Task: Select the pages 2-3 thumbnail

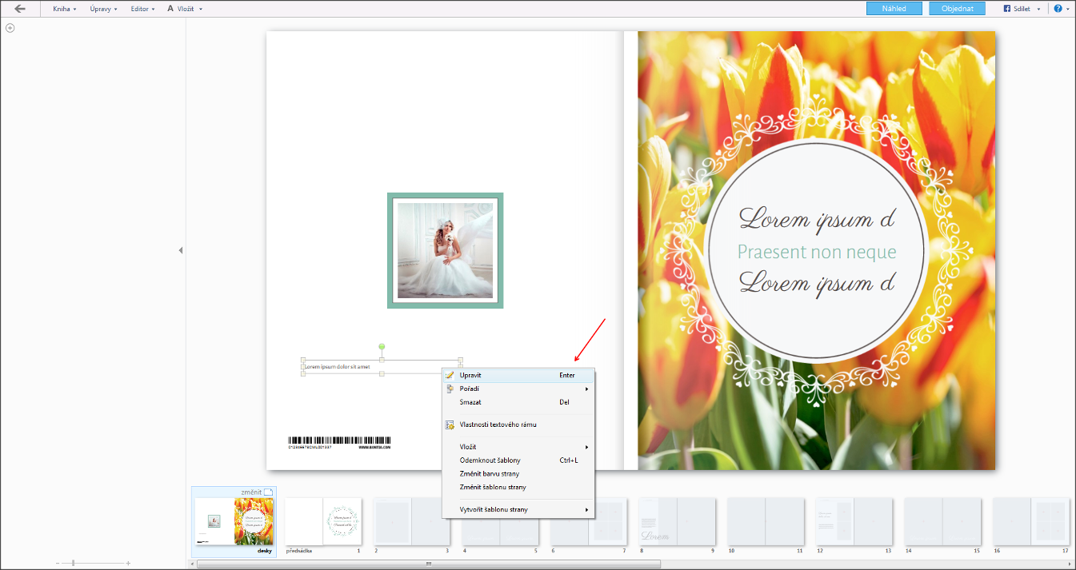Action: [x=412, y=522]
